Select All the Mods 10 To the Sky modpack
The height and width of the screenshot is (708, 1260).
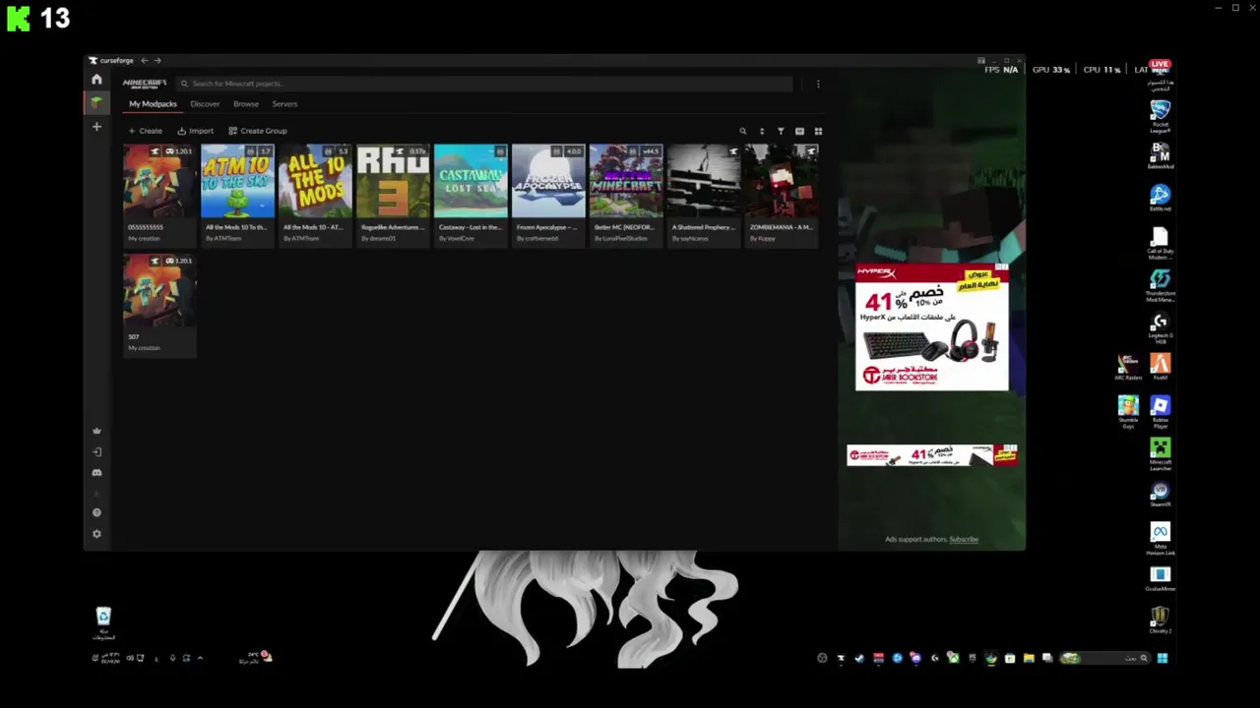click(x=237, y=182)
